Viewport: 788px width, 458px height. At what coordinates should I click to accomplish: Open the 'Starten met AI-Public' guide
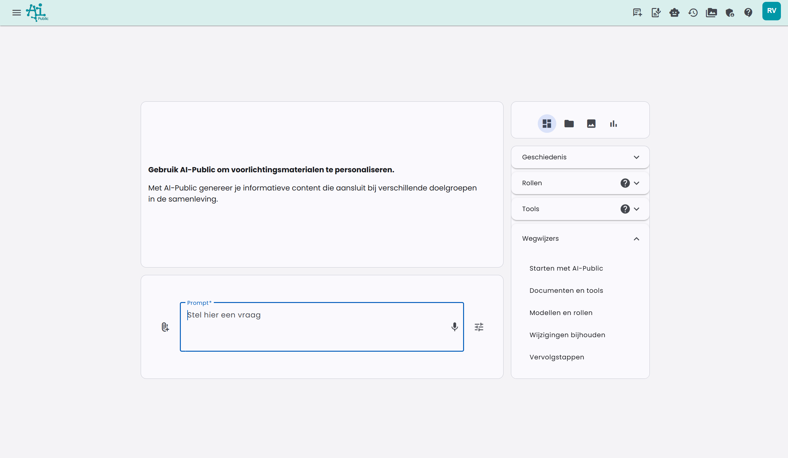[566, 268]
